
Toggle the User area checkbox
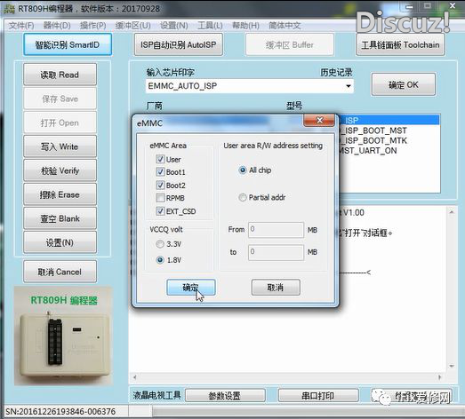coord(160,159)
